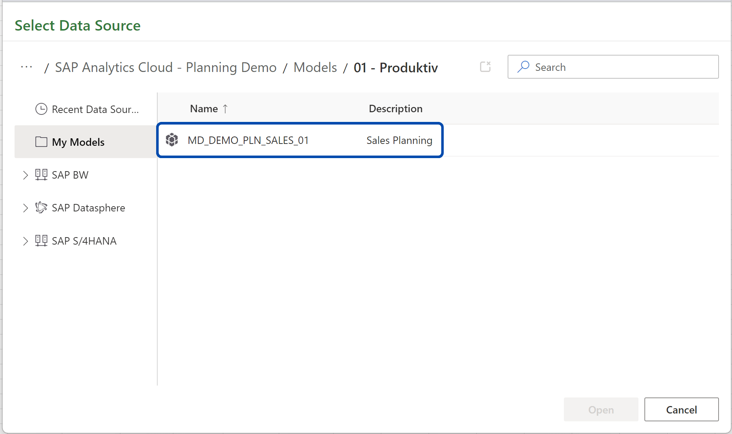Open the Models breadcrumb folder

coord(315,67)
